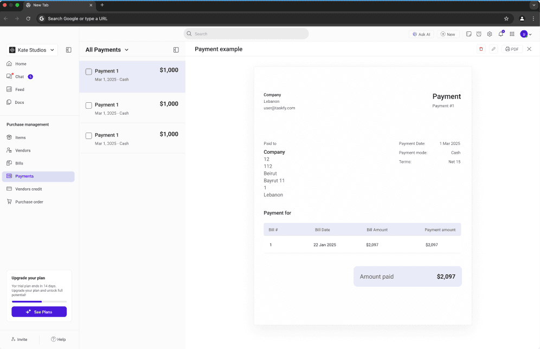The width and height of the screenshot is (540, 349).
Task: Focus the app Search field
Action: (x=246, y=34)
